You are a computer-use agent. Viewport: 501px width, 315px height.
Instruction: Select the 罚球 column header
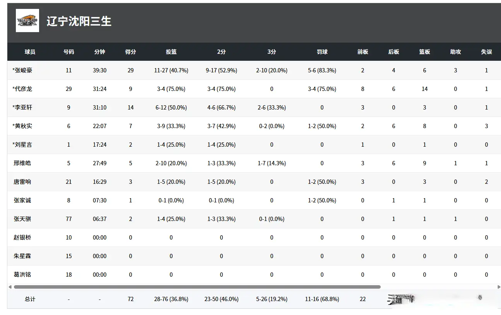pyautogui.click(x=322, y=52)
